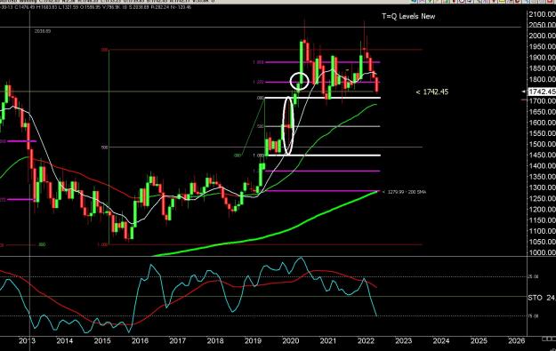The width and height of the screenshot is (556, 351).
Task: Click the 1450.00 price axis label
Action: point(542,156)
